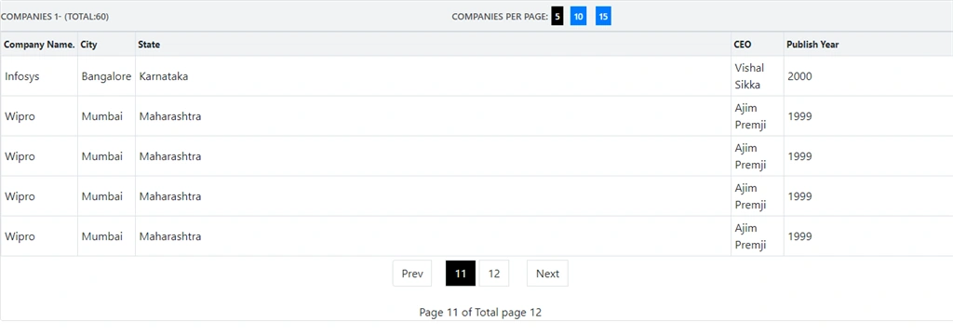Image resolution: width=953 pixels, height=335 pixels.
Task: Click the Company Name. column header
Action: pos(39,45)
